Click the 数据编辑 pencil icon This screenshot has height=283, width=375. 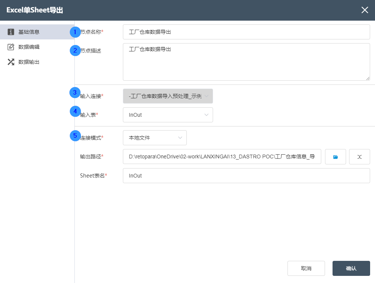[11, 47]
